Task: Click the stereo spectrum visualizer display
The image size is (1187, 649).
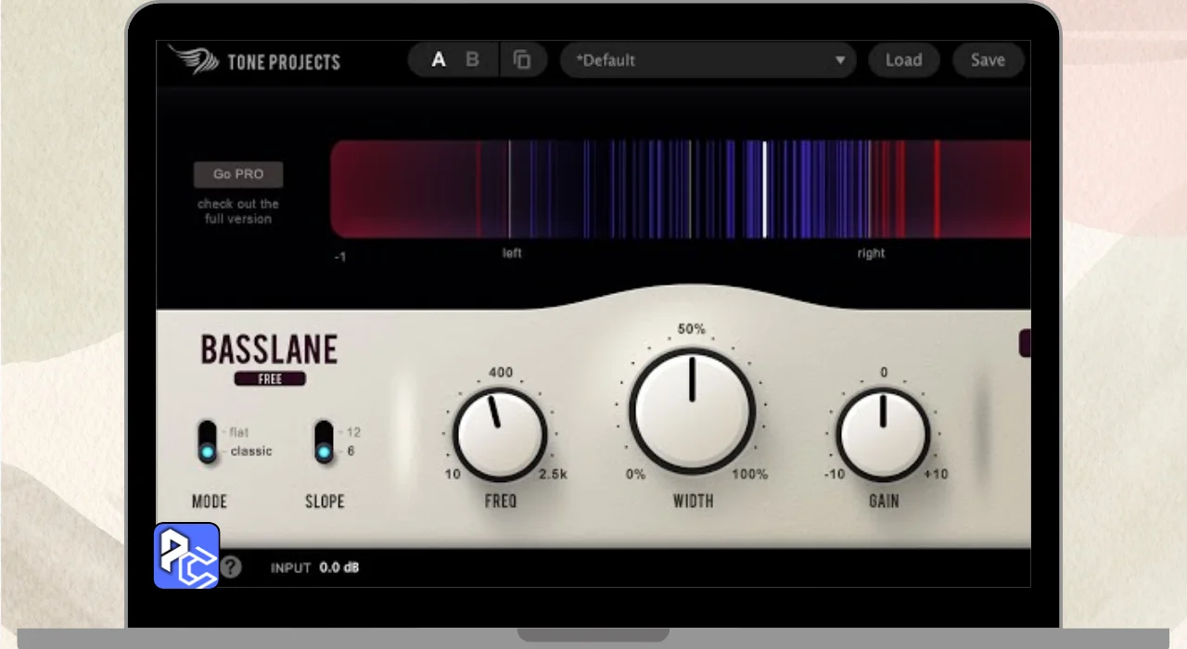Action: (x=681, y=189)
